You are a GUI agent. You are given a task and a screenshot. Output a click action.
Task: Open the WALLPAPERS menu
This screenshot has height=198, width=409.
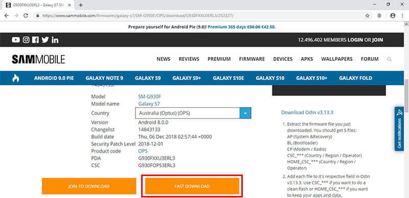337,59
